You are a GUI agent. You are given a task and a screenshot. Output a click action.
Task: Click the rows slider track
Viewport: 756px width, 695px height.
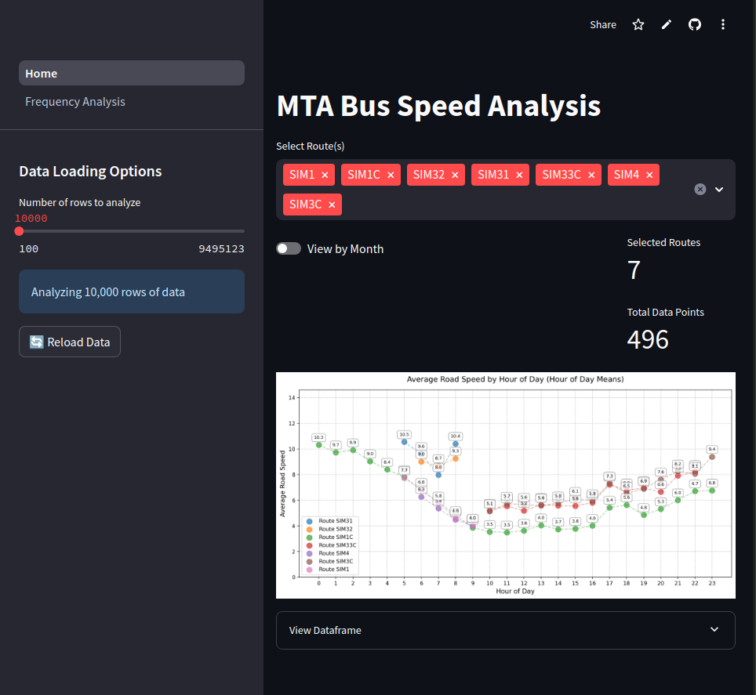132,231
